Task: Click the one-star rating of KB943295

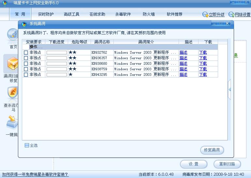Action: pos(71,75)
